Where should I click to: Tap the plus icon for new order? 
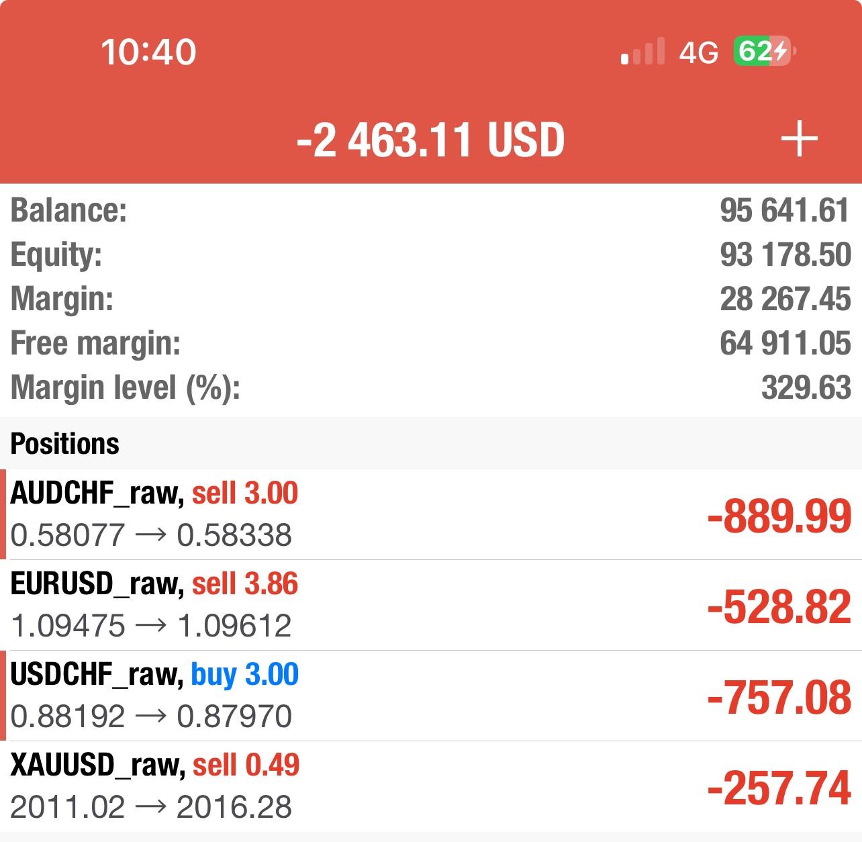[799, 139]
